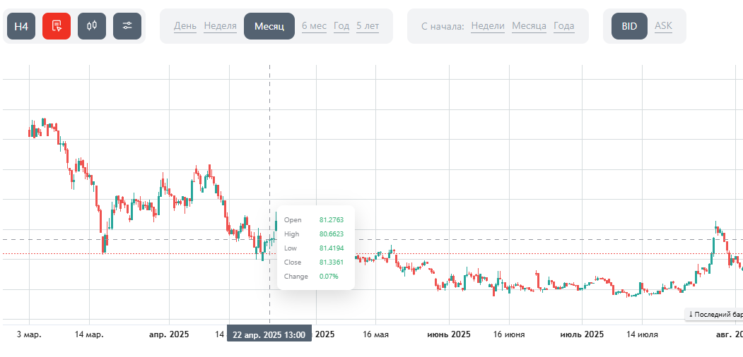Select the День period
This screenshot has height=357, width=743.
[x=185, y=26]
